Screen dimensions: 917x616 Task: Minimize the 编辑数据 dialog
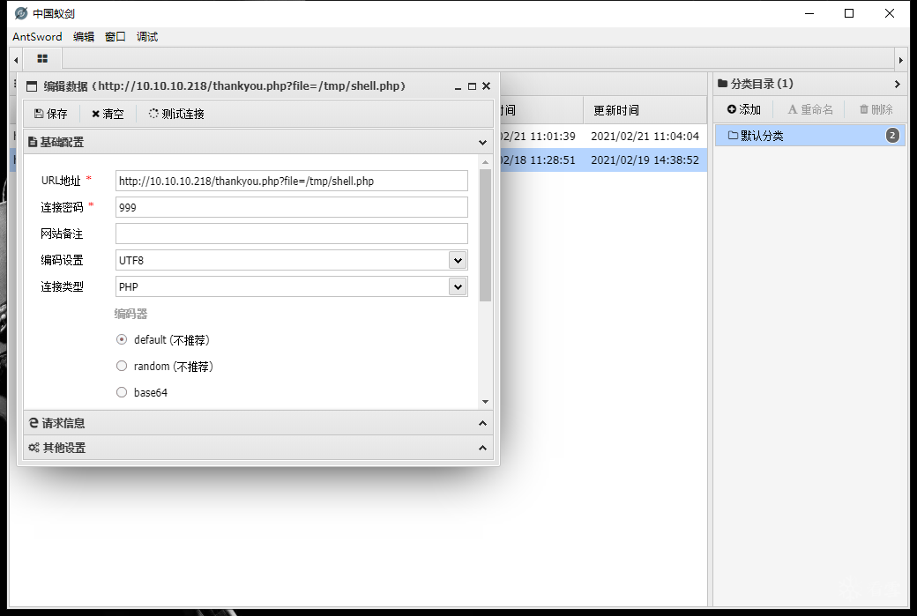458,86
